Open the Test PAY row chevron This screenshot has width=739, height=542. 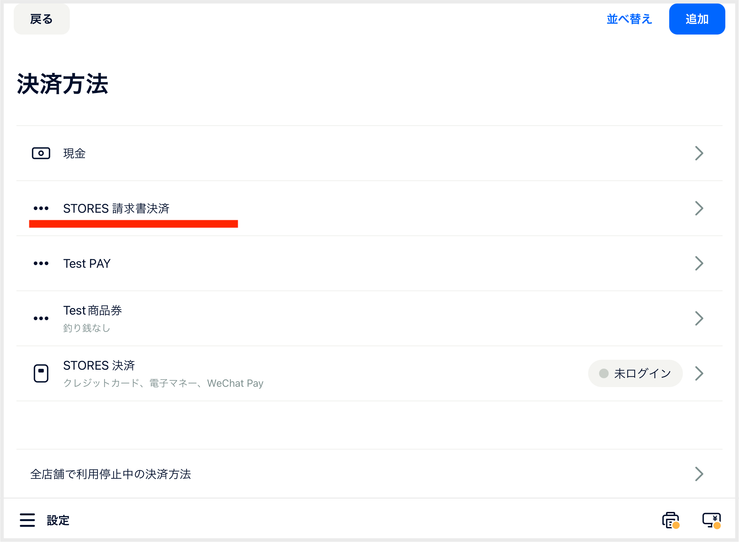click(x=699, y=263)
